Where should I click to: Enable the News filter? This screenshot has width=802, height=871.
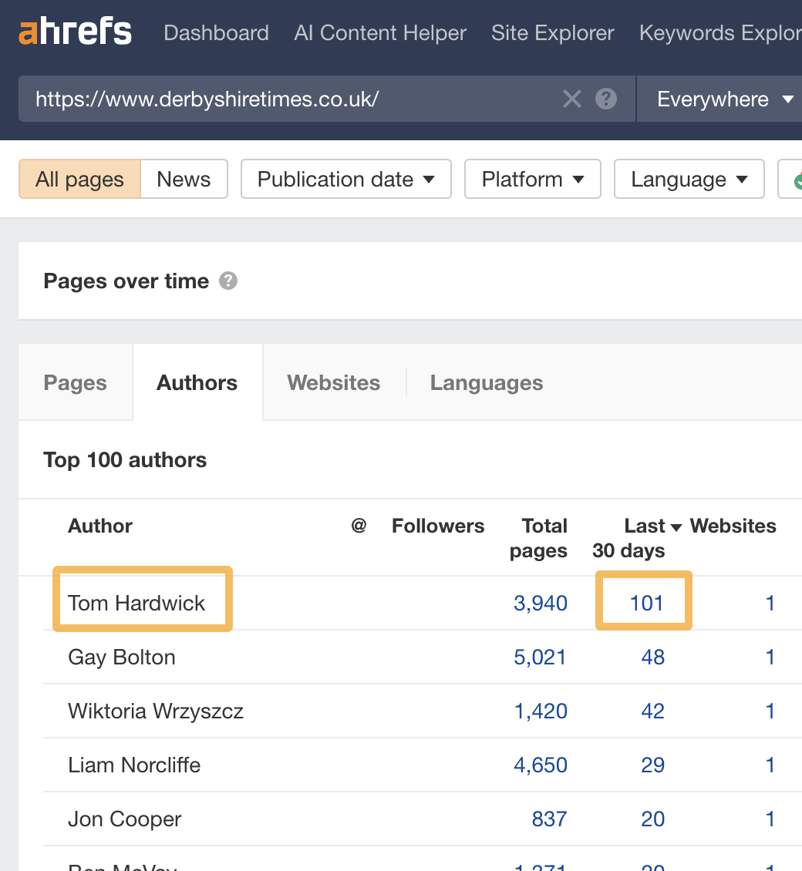pos(184,179)
